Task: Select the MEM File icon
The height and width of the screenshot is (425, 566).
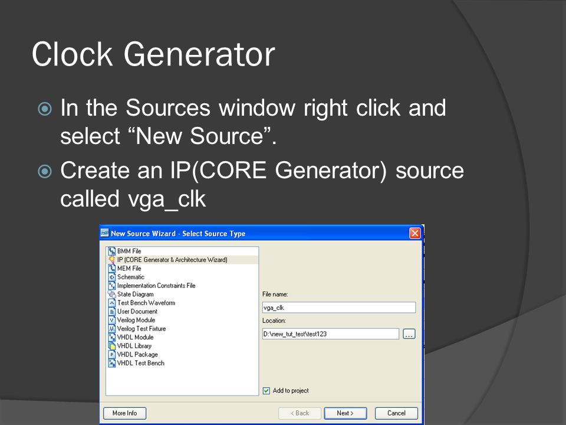Action: pos(112,268)
